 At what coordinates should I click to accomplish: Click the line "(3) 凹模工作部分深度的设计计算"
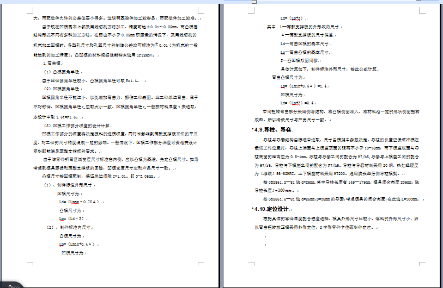[x=77, y=126]
